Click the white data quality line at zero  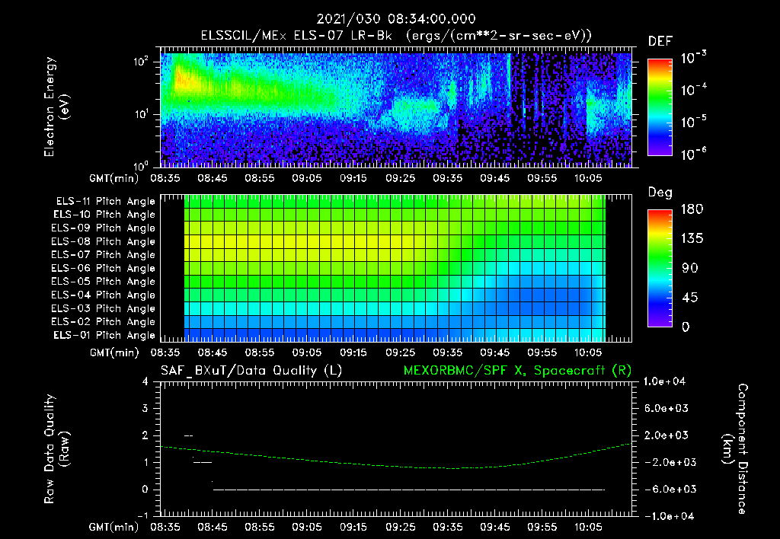[409, 490]
